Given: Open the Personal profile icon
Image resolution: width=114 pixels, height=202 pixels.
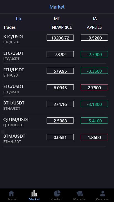Looking at the screenshot, I should [x=103, y=193].
